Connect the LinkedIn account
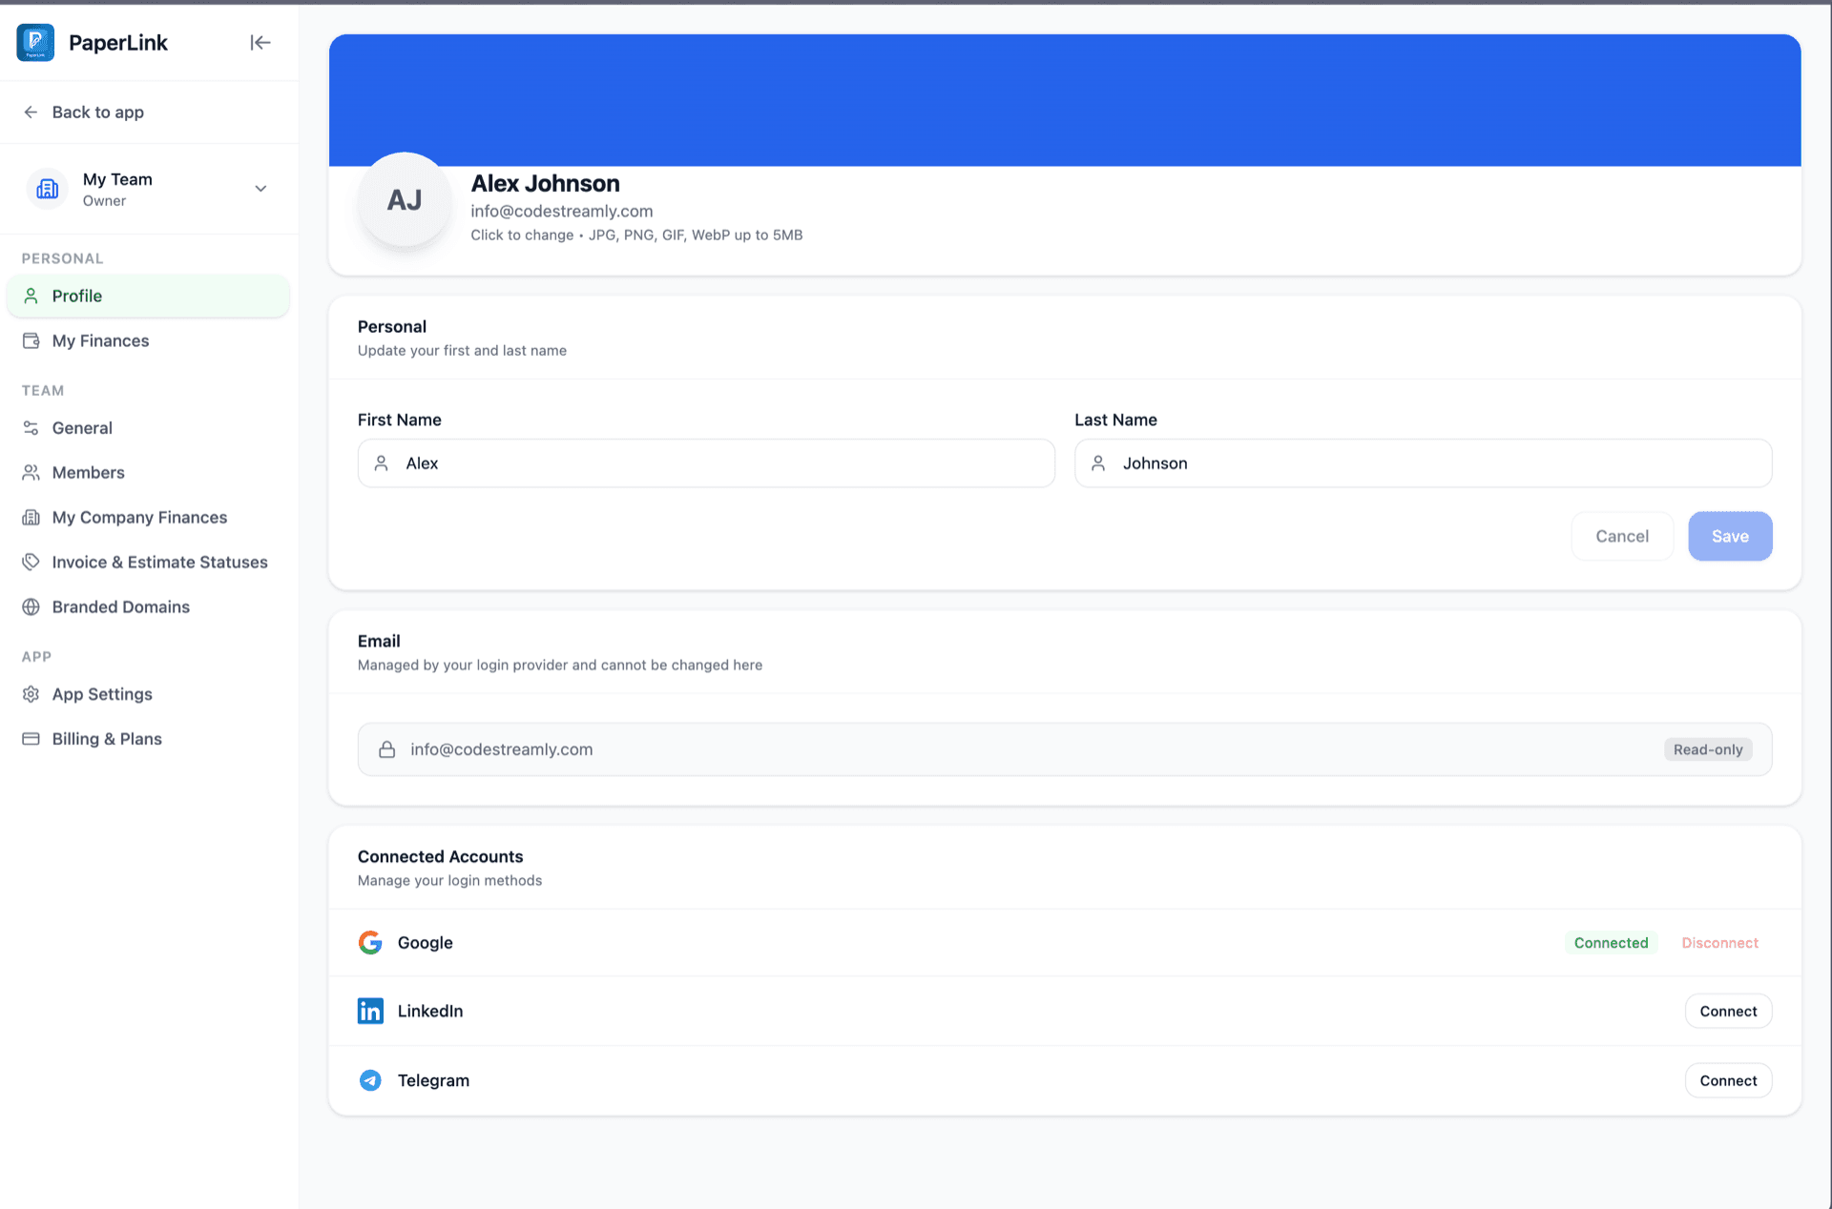The width and height of the screenshot is (1832, 1209). (1727, 1011)
